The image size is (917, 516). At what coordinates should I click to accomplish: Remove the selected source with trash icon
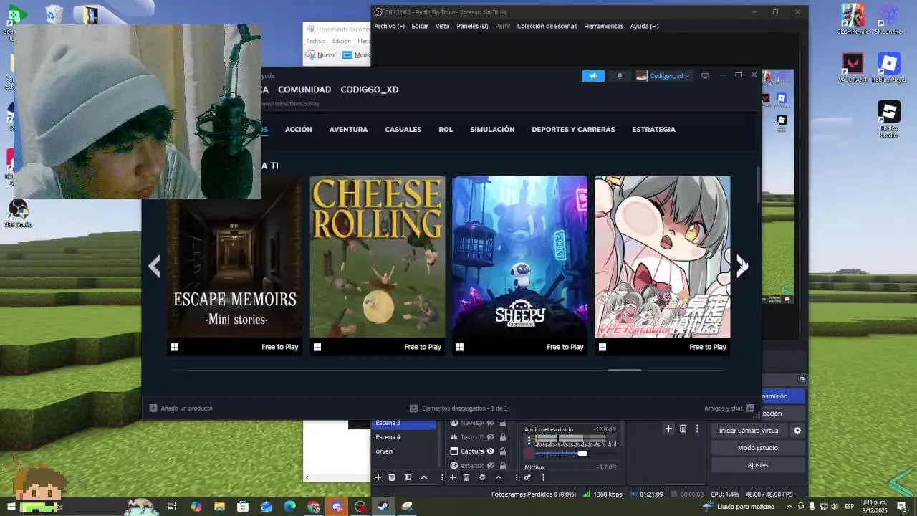pyautogui.click(x=466, y=477)
